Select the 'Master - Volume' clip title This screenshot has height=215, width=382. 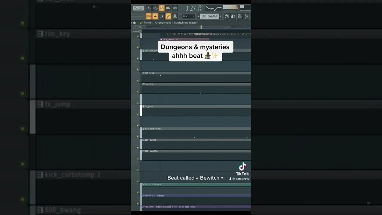click(153, 185)
